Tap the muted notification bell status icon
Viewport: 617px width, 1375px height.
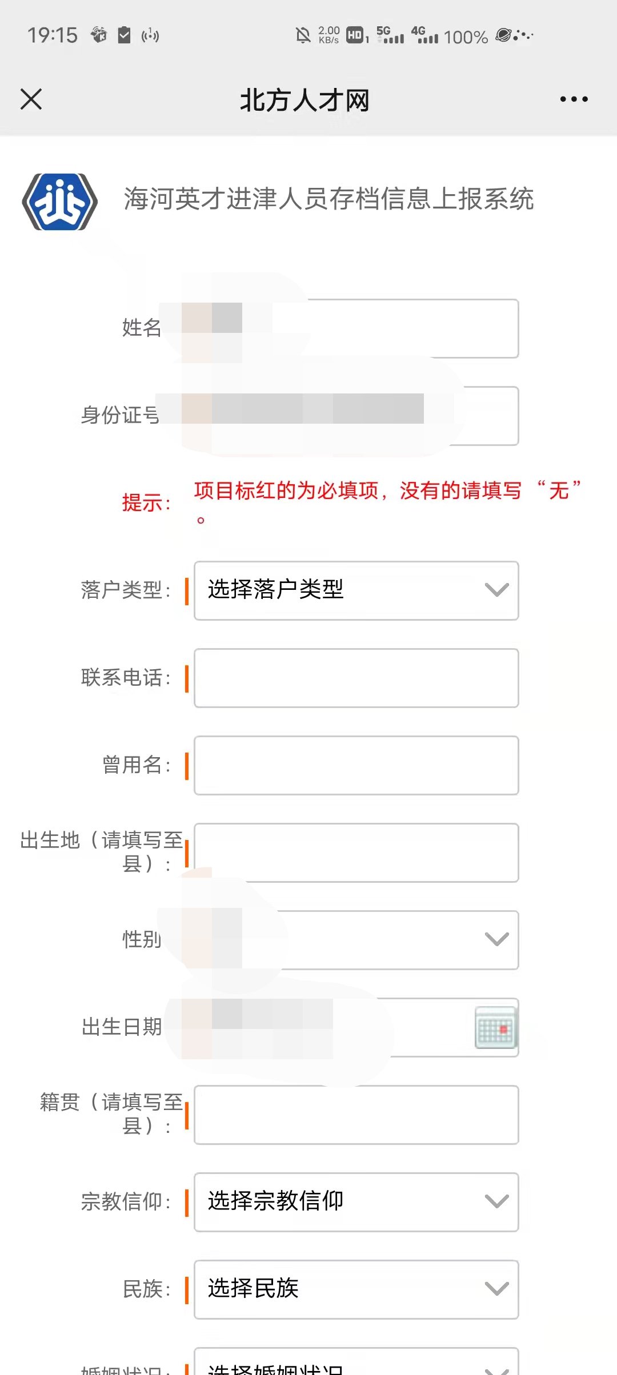coord(303,35)
